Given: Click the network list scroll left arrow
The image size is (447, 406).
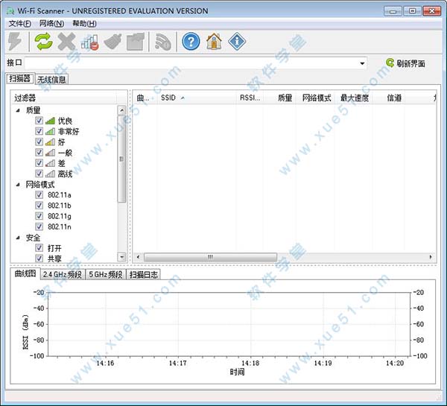Looking at the screenshot, I should [139, 257].
